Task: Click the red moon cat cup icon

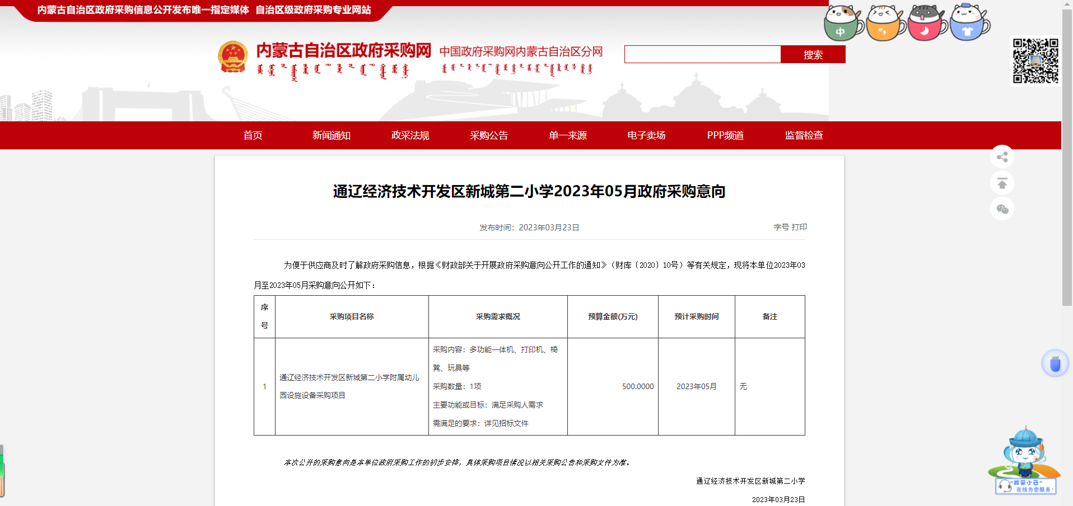Action: point(926,23)
